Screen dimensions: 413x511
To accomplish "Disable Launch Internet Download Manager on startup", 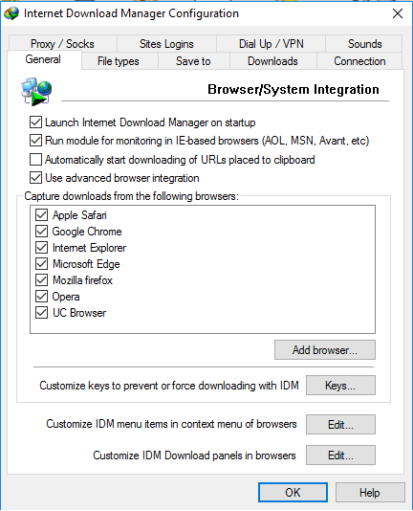I will [x=35, y=122].
